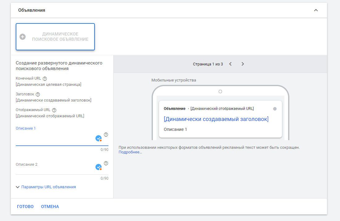Focus the Описание 2 text field

point(54,169)
